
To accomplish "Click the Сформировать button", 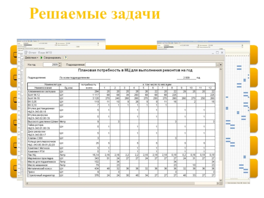I will pyautogui.click(x=51, y=58).
